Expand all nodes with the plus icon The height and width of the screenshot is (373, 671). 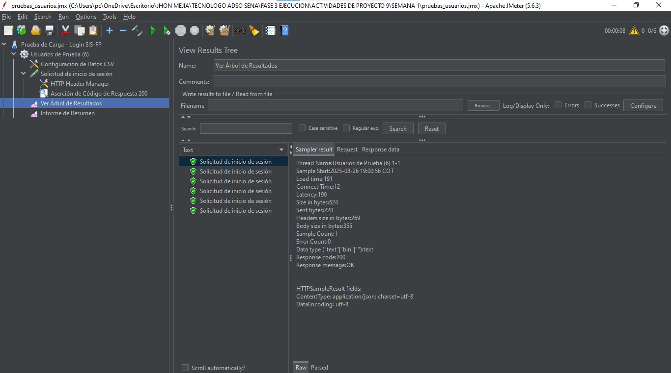(110, 30)
